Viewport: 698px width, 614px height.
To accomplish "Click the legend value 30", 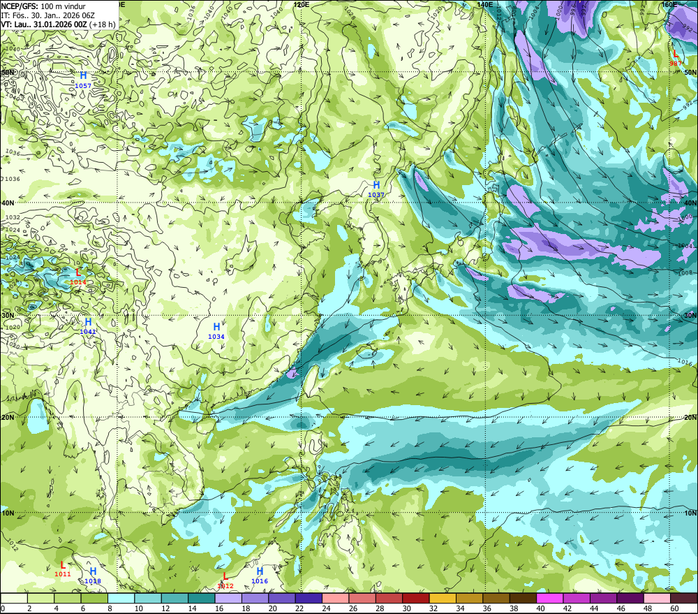I will pyautogui.click(x=406, y=608).
